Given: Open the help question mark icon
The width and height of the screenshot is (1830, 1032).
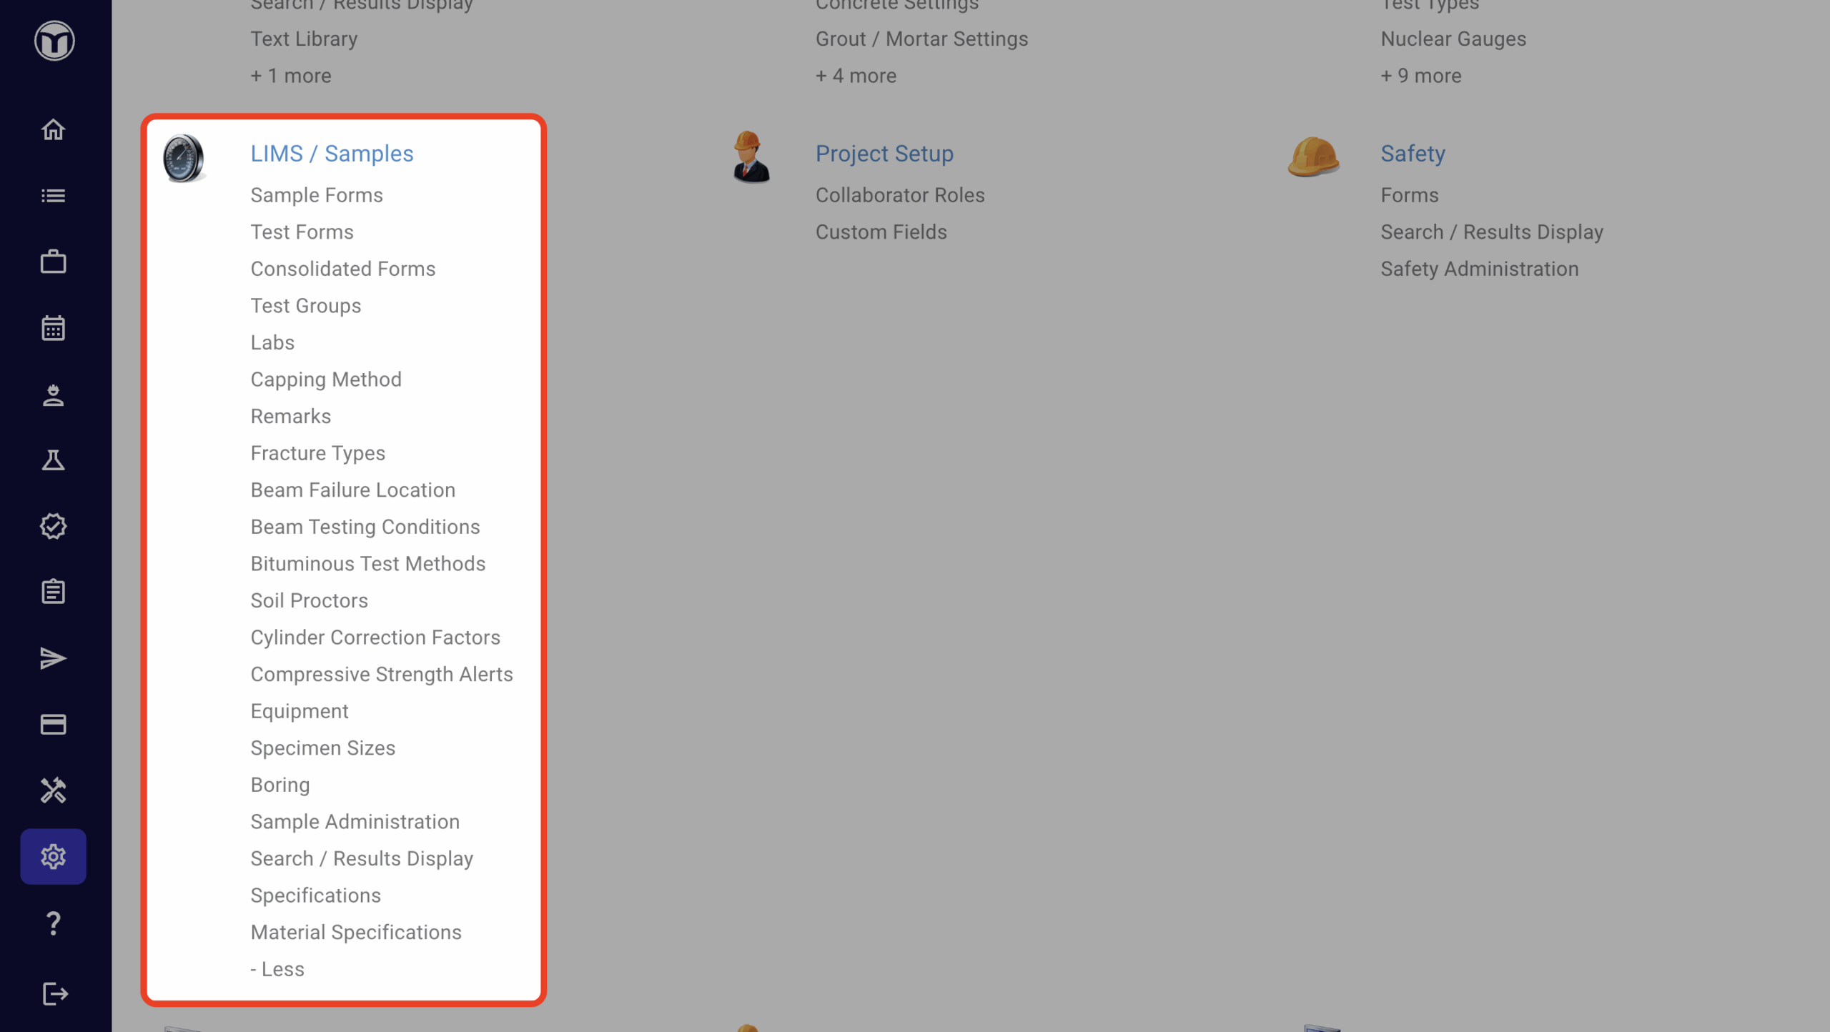Looking at the screenshot, I should click(53, 923).
